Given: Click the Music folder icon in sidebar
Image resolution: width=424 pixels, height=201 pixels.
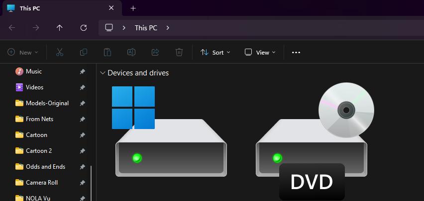Looking at the screenshot, I should tap(19, 71).
